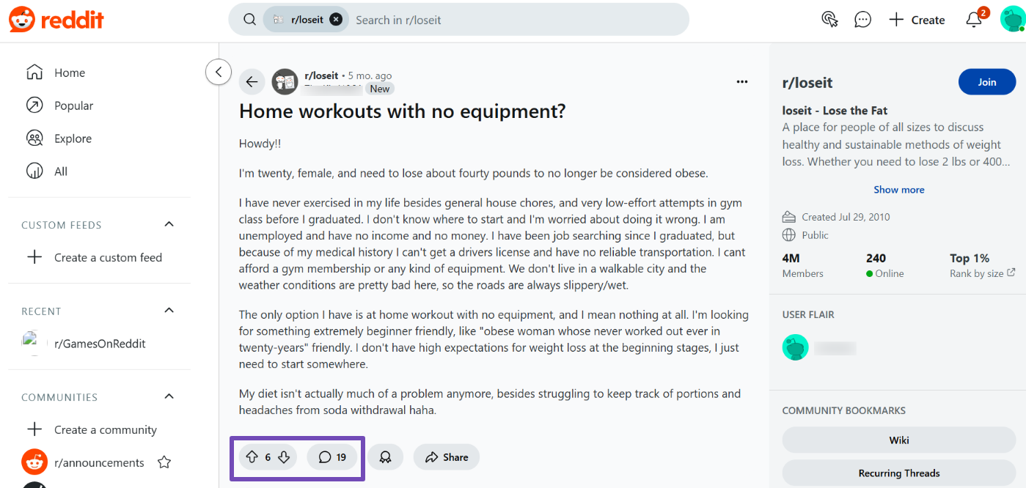Go back using the arrow button
1026x488 pixels.
(x=252, y=81)
